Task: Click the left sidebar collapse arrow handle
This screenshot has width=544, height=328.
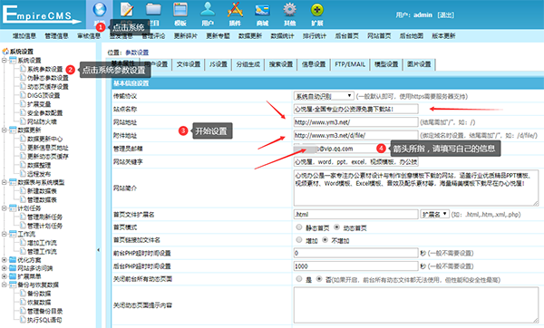Action: (x=98, y=250)
